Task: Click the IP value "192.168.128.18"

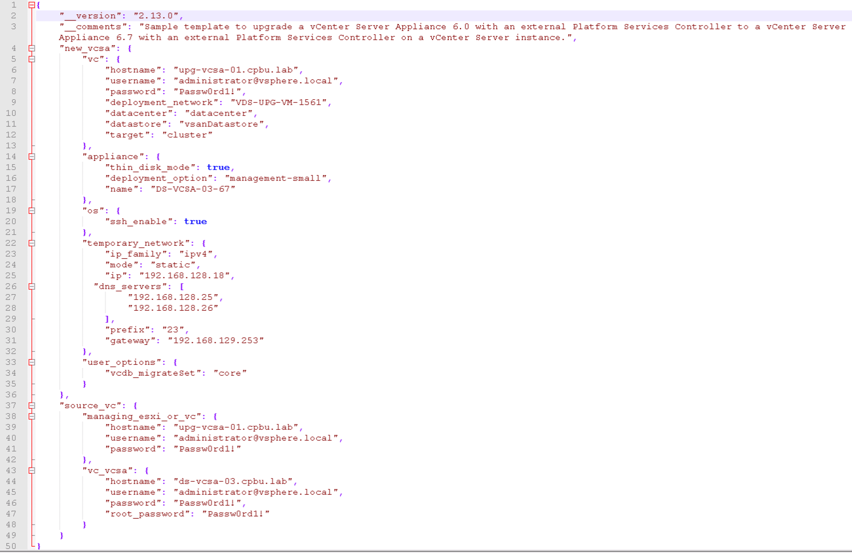Action: (x=185, y=276)
